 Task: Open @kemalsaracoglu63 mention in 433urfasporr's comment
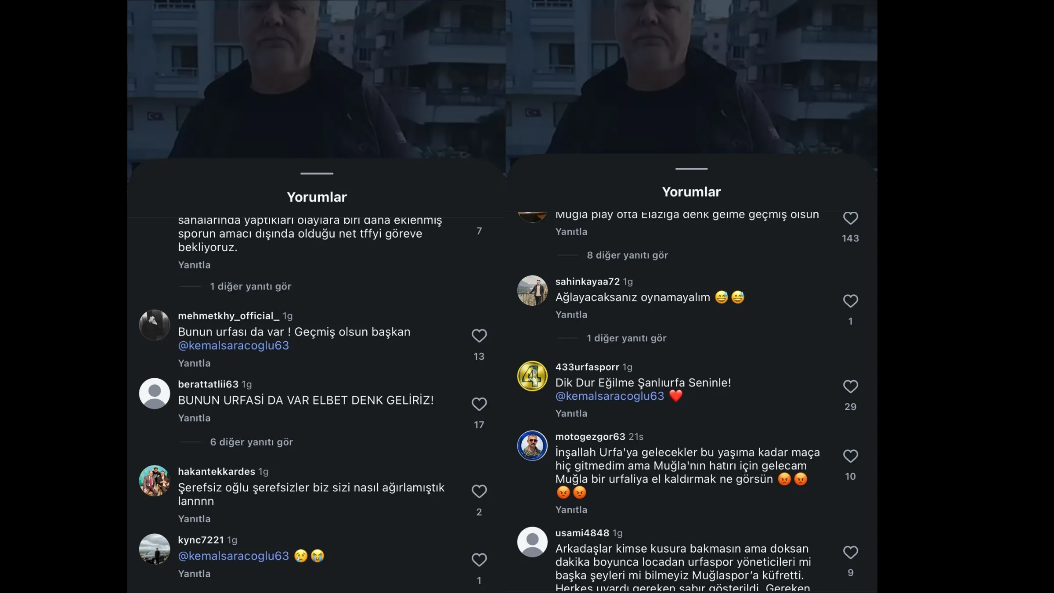pos(610,396)
